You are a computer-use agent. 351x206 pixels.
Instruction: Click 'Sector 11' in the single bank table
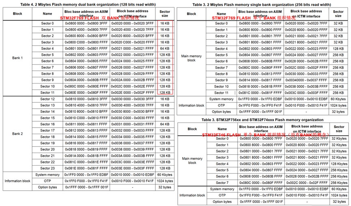pyautogui.click(x=221, y=93)
